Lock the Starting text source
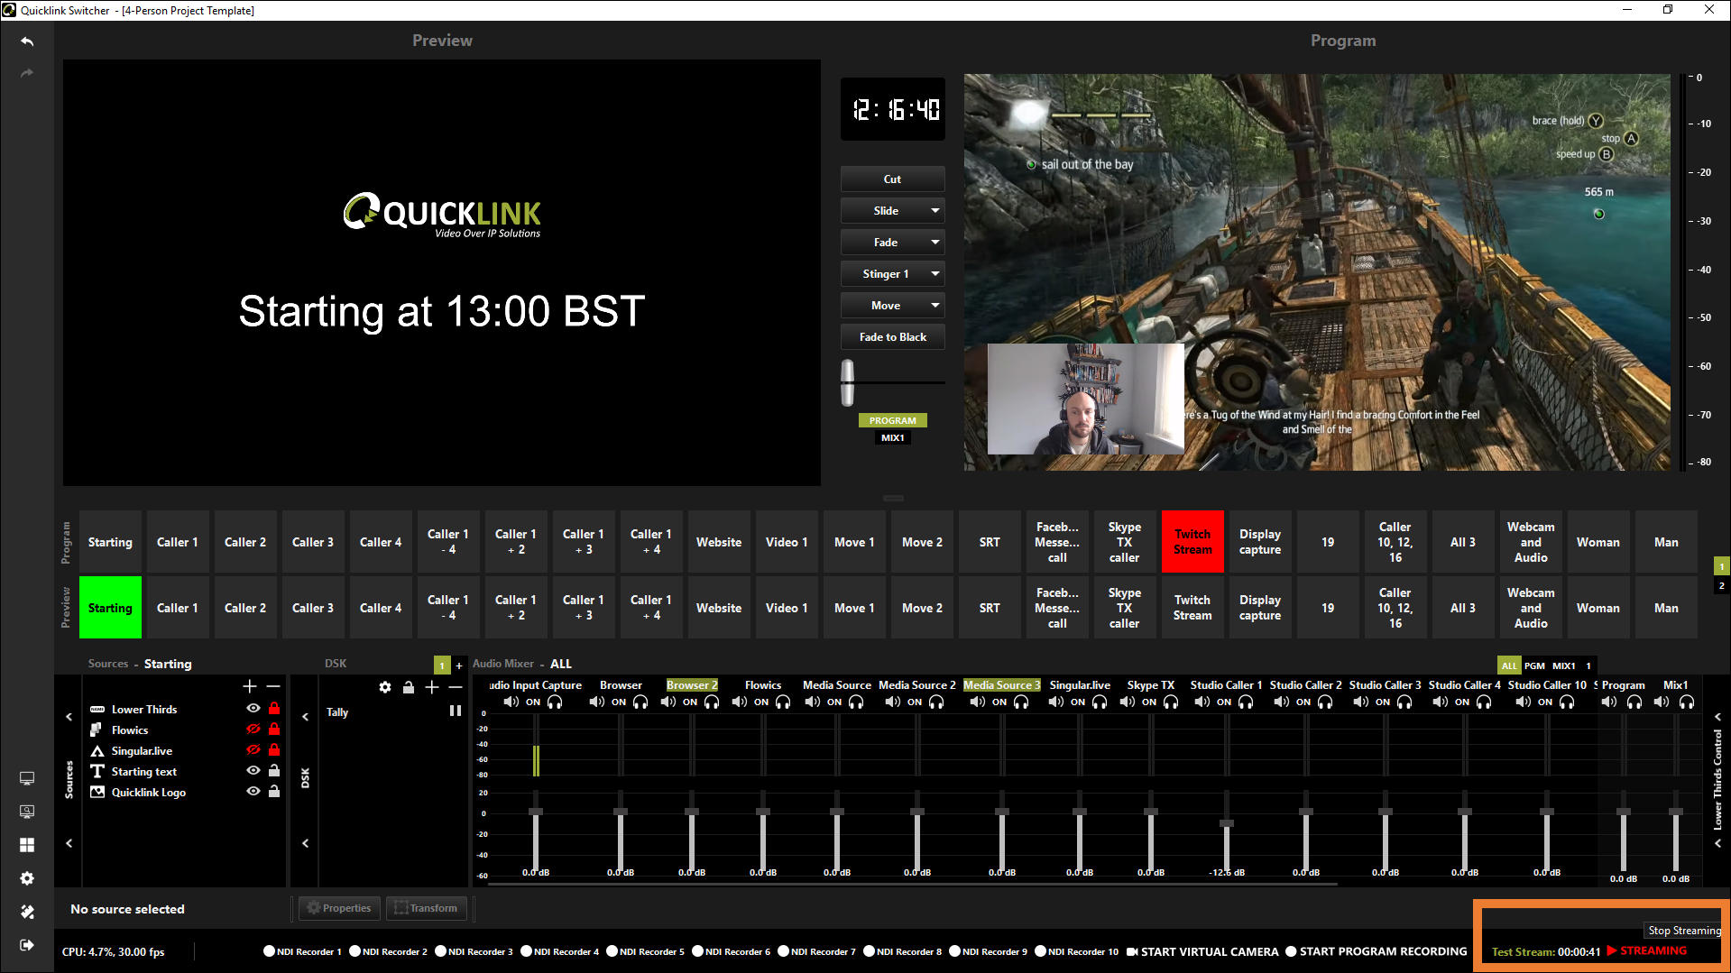 click(274, 771)
